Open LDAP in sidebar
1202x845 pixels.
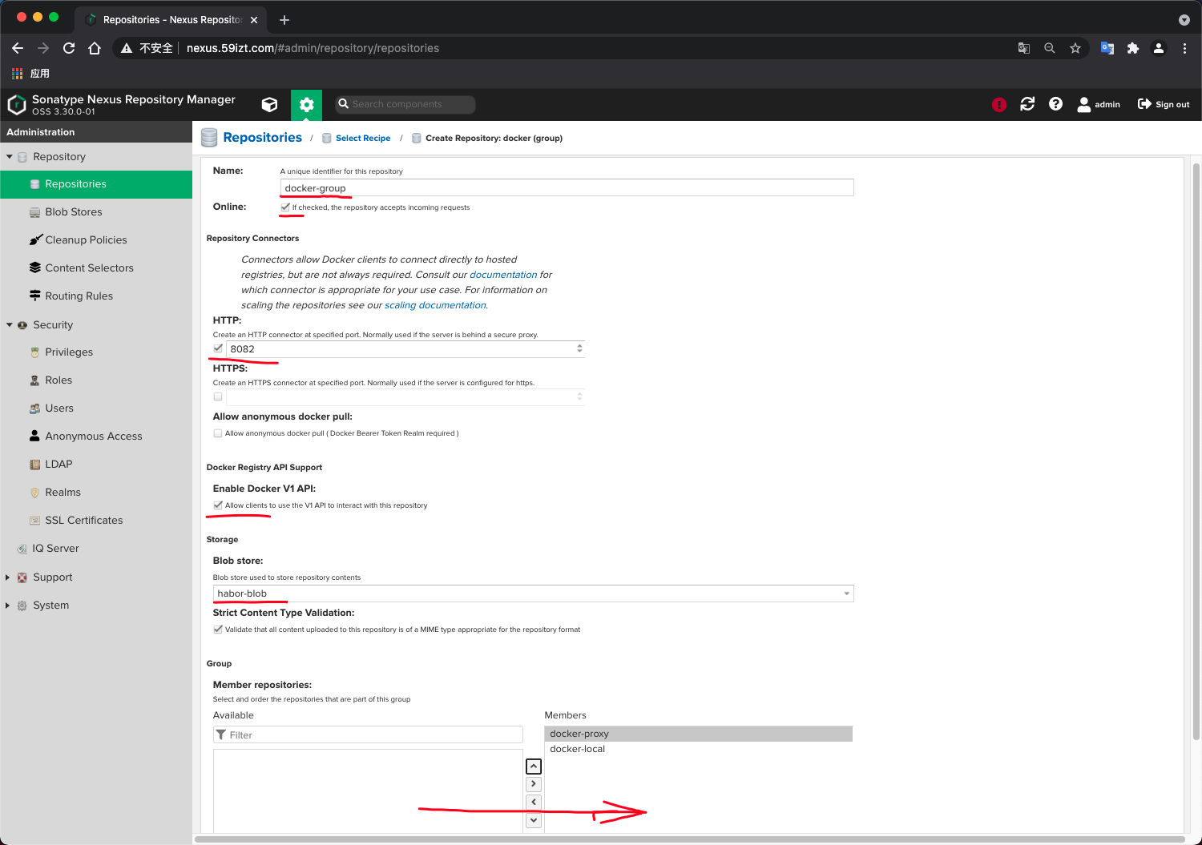pyautogui.click(x=96, y=465)
